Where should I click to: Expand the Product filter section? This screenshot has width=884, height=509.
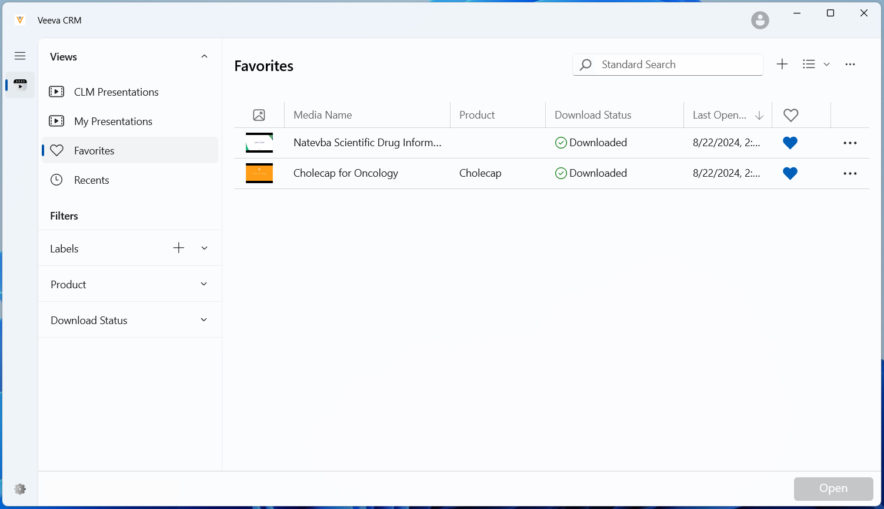pyautogui.click(x=204, y=284)
